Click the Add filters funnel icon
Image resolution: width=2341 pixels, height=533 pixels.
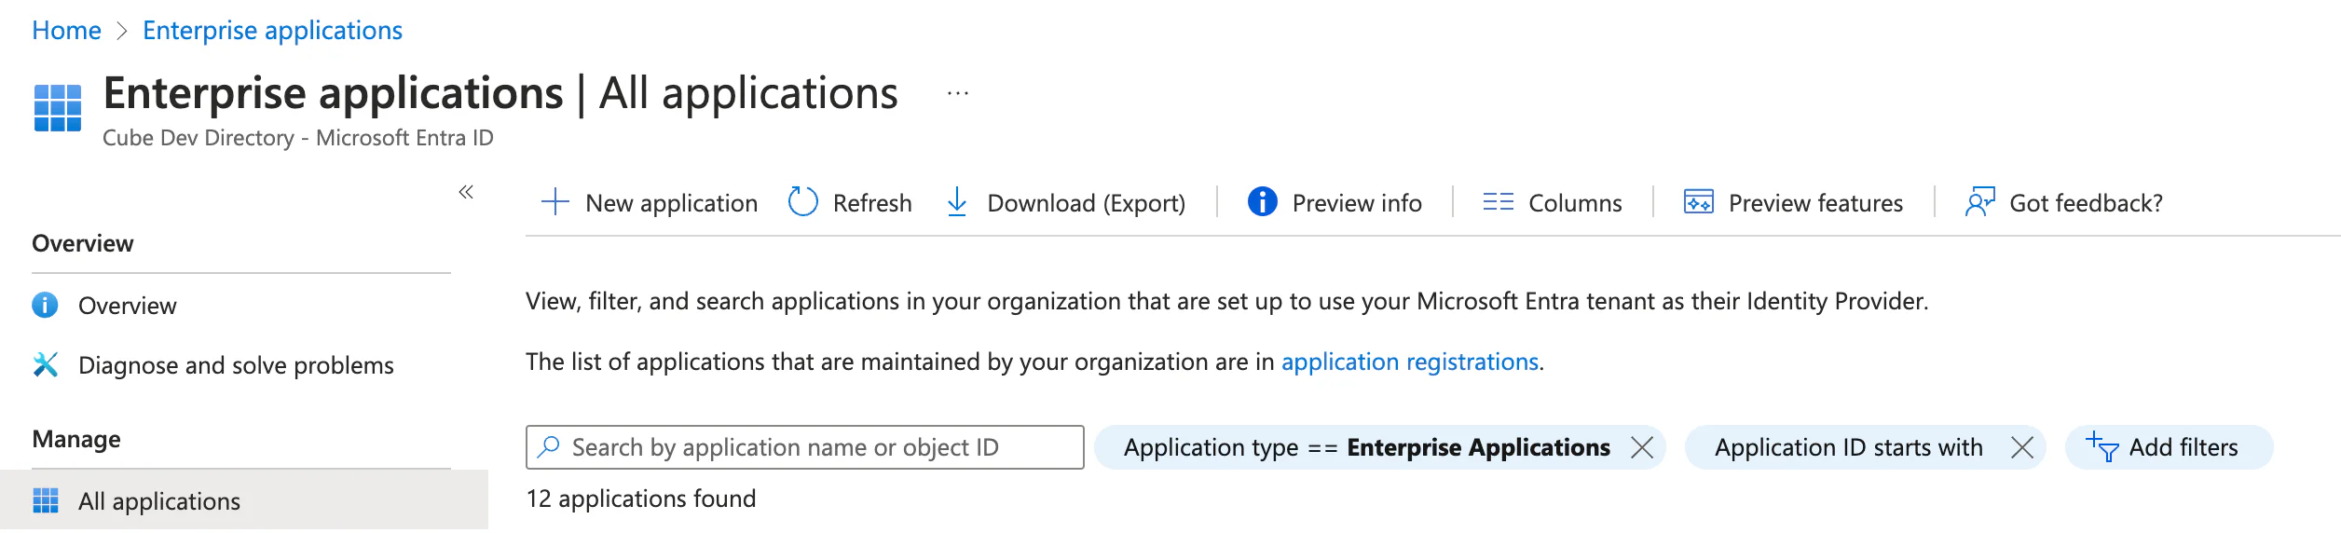[x=2102, y=447]
